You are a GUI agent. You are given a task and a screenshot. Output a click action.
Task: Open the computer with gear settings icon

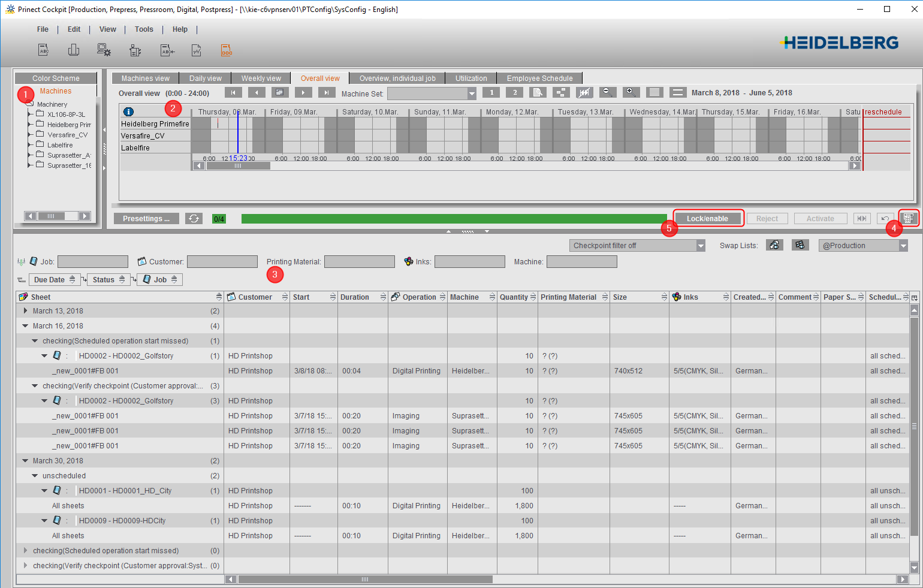click(x=104, y=50)
